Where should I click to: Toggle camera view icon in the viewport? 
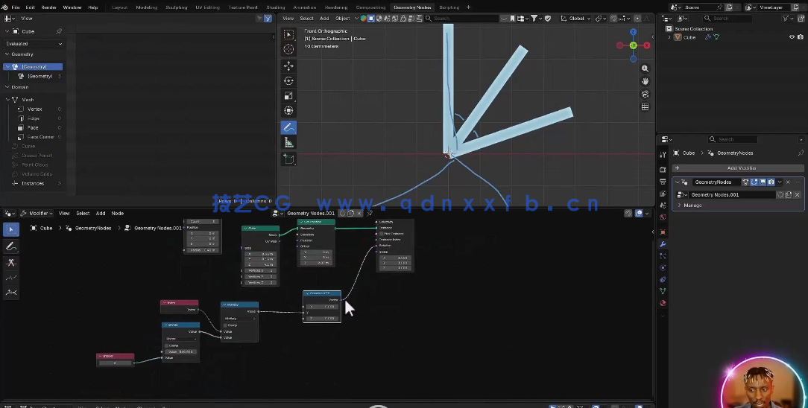(x=645, y=94)
